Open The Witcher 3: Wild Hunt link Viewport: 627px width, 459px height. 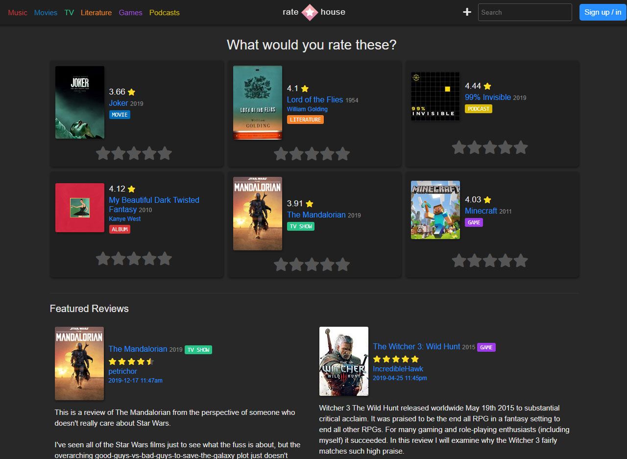[x=416, y=347]
